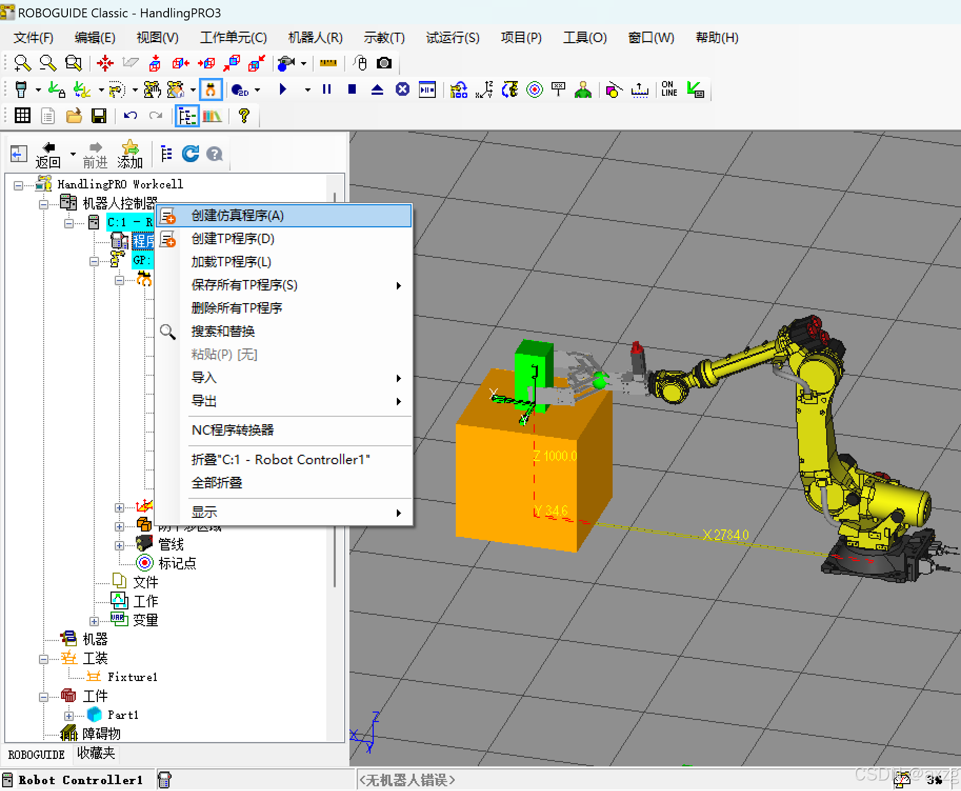Click the 返回 back button
Viewport: 961px width, 791px height.
click(48, 155)
